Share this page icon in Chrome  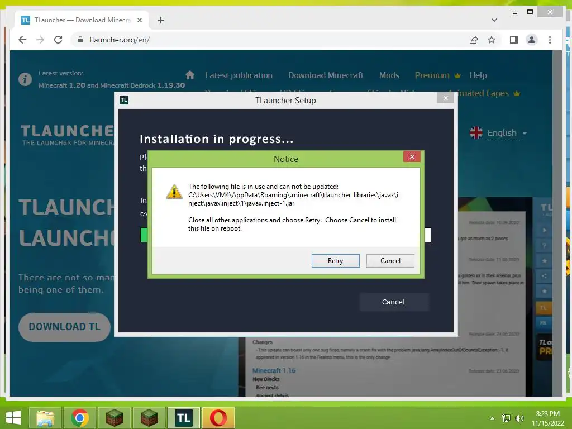click(474, 40)
